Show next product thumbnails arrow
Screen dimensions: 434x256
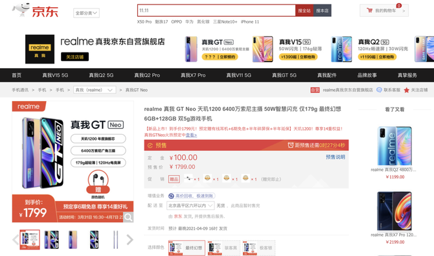pos(130,240)
